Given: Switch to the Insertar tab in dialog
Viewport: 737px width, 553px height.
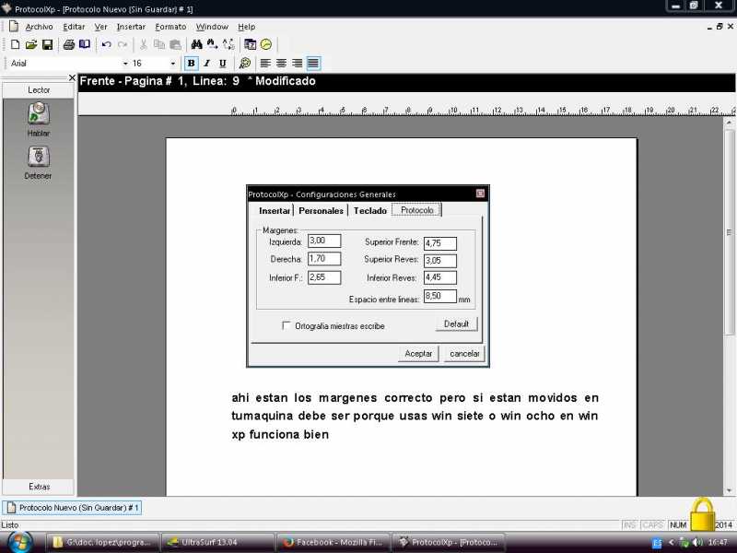Looking at the screenshot, I should click(275, 211).
